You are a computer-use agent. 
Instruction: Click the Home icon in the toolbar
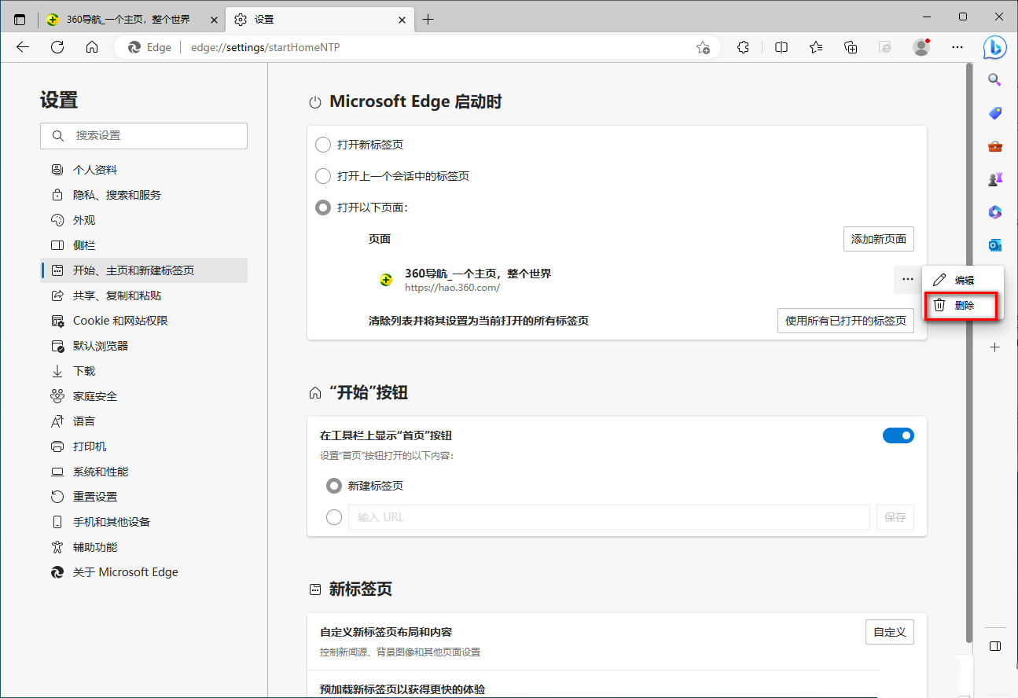pyautogui.click(x=92, y=47)
